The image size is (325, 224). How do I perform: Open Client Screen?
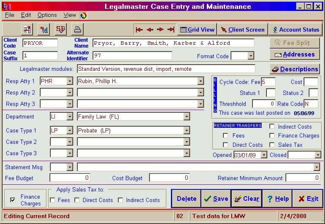243,30
